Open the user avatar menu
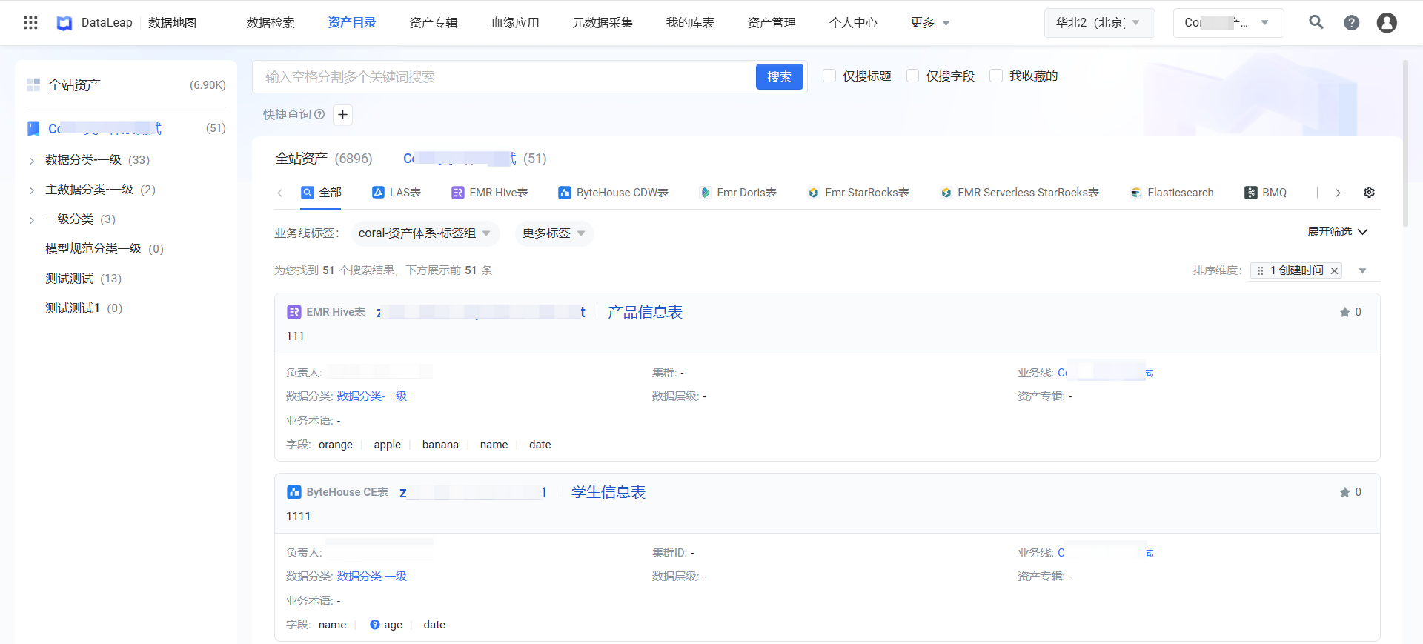The width and height of the screenshot is (1423, 644). click(x=1387, y=22)
